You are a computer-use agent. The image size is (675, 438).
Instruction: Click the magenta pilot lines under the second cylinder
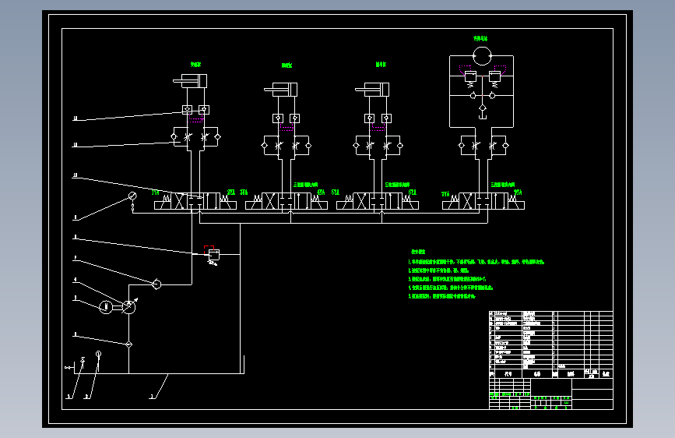click(287, 127)
